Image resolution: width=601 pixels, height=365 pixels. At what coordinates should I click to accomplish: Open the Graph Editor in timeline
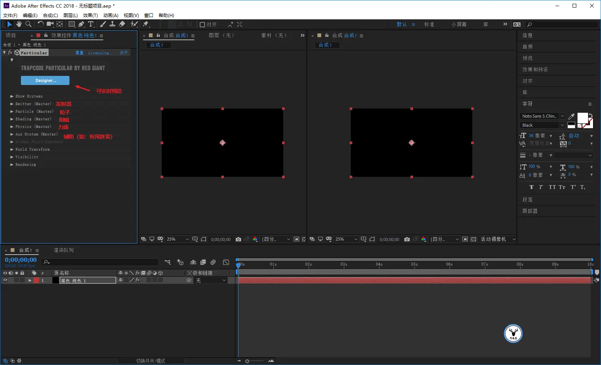pyautogui.click(x=226, y=262)
